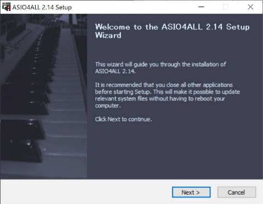Click the greyed-out maximize button

point(226,7)
